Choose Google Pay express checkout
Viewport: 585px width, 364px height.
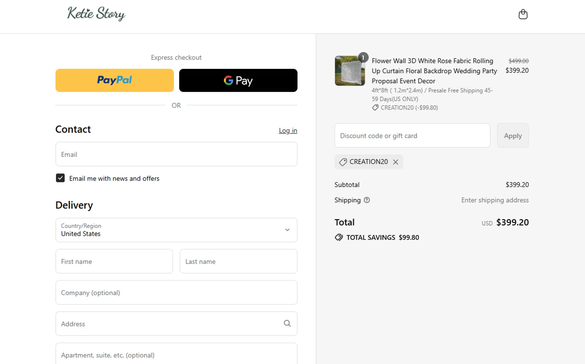pos(238,80)
